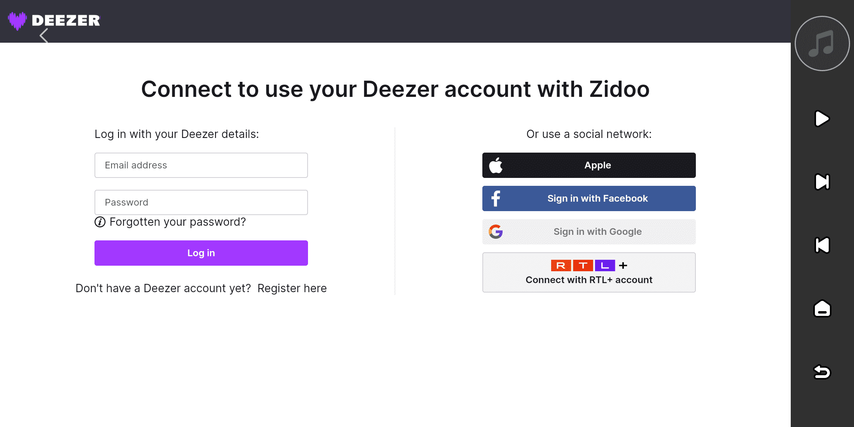The height and width of the screenshot is (427, 854).
Task: Click the back chevron arrow in header
Action: tap(44, 36)
